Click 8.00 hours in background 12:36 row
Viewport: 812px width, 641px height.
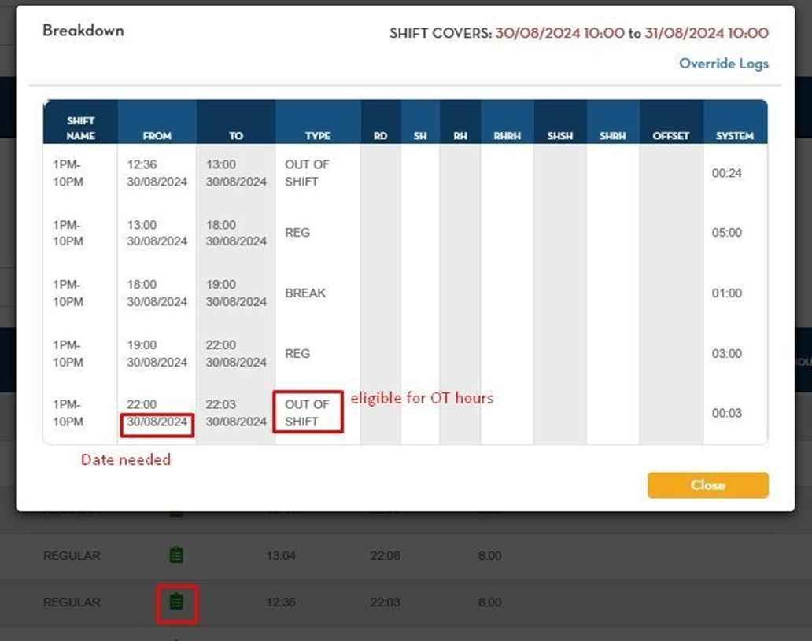point(489,602)
